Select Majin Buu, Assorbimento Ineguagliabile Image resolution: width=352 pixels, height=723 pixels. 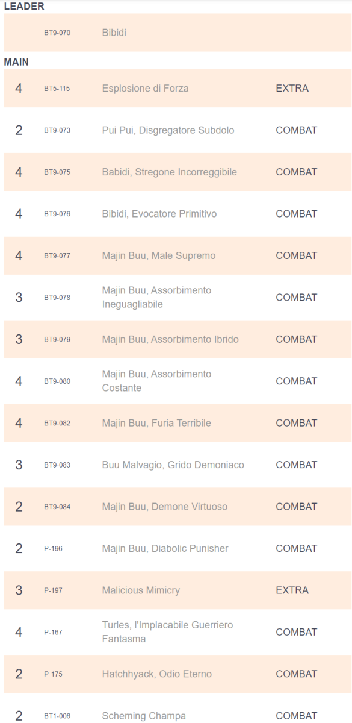pyautogui.click(x=156, y=298)
